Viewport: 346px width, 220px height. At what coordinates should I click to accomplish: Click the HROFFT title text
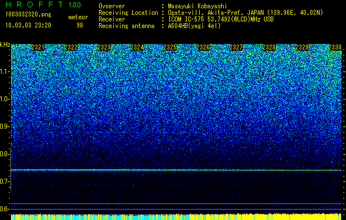tap(34, 4)
